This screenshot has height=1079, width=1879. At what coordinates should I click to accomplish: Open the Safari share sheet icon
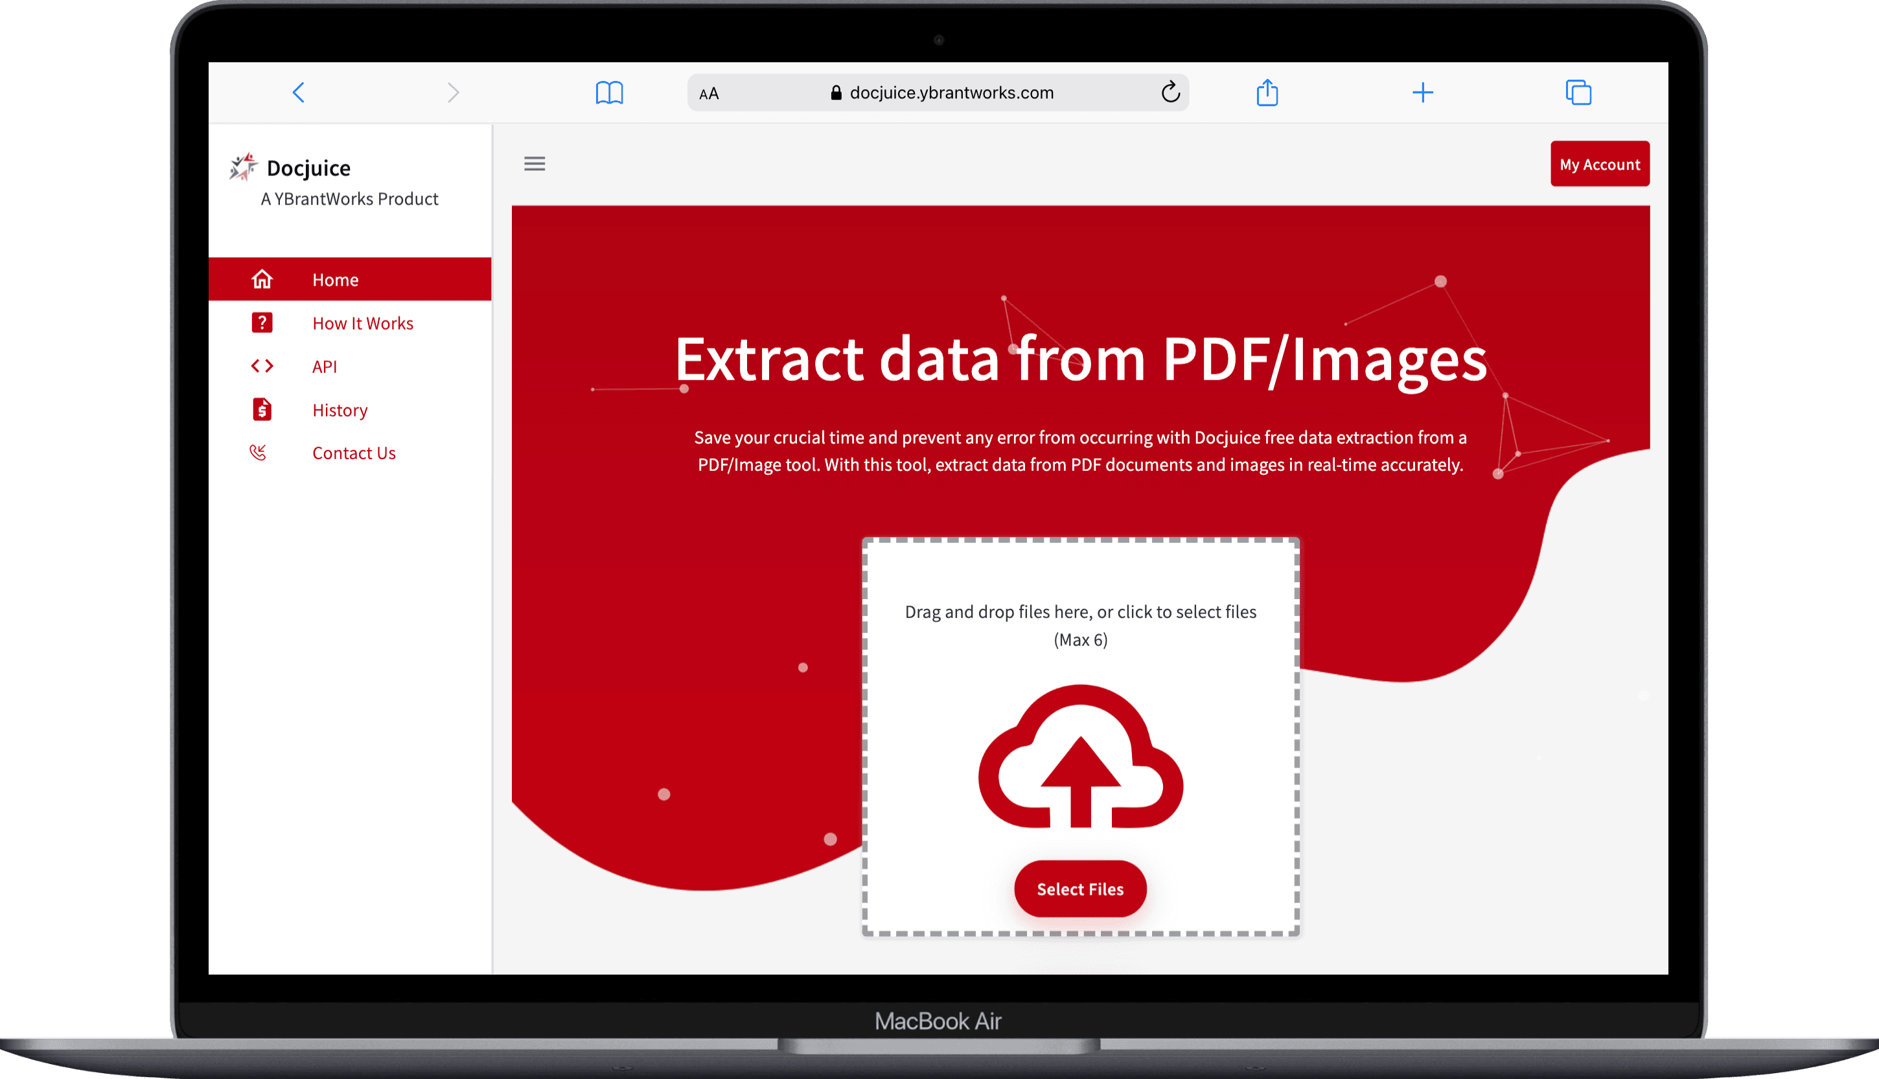[1267, 93]
